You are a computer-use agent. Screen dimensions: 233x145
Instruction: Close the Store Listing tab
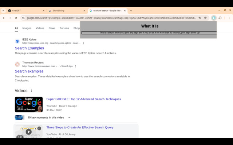[x=84, y=11]
